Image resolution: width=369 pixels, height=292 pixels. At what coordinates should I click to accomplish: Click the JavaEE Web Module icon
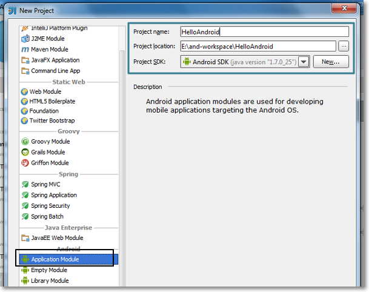pyautogui.click(x=25, y=238)
